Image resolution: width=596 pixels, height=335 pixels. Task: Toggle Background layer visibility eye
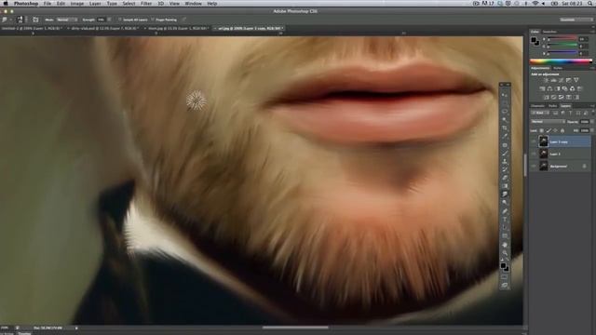(534, 166)
